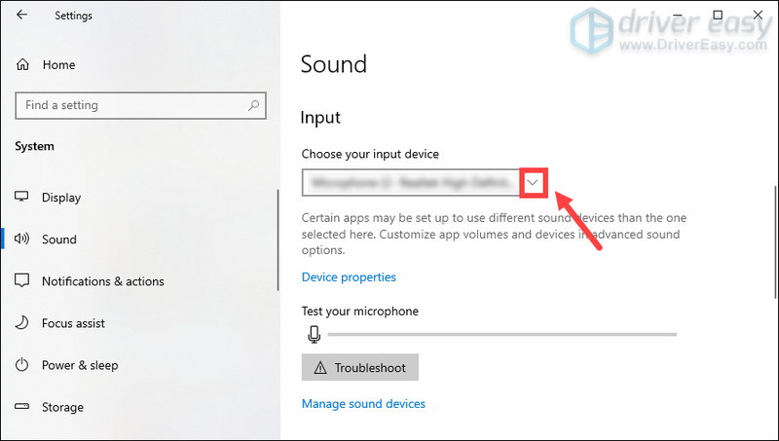Screen dimensions: 779x441
Task: Select Storage in the System menu
Action: point(62,407)
